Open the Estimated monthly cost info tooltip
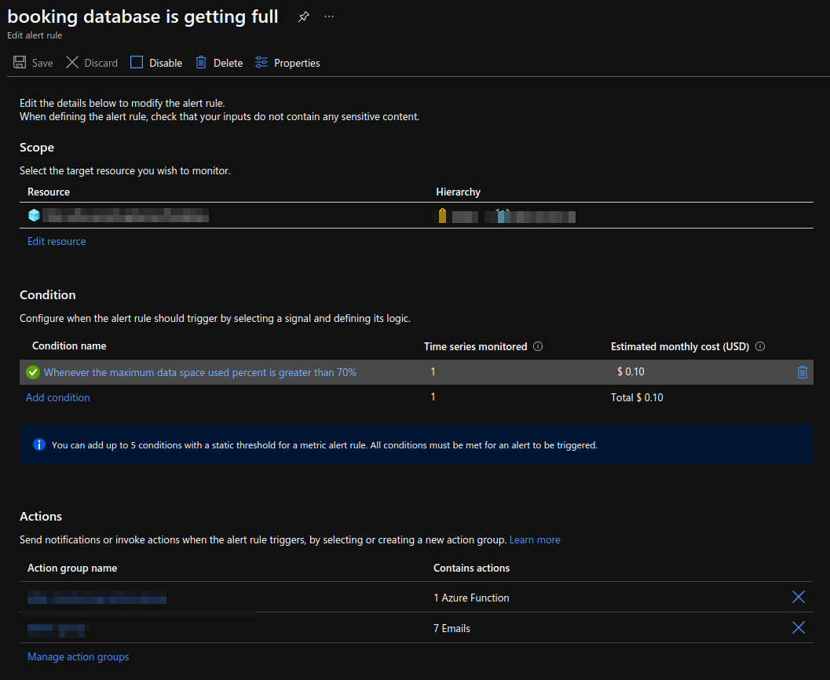This screenshot has width=830, height=680. click(x=759, y=345)
